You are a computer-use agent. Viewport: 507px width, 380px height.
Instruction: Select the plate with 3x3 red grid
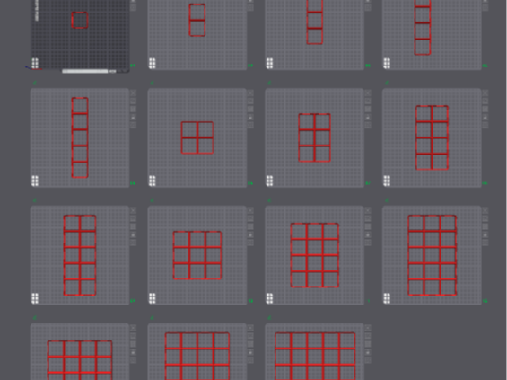(197, 255)
